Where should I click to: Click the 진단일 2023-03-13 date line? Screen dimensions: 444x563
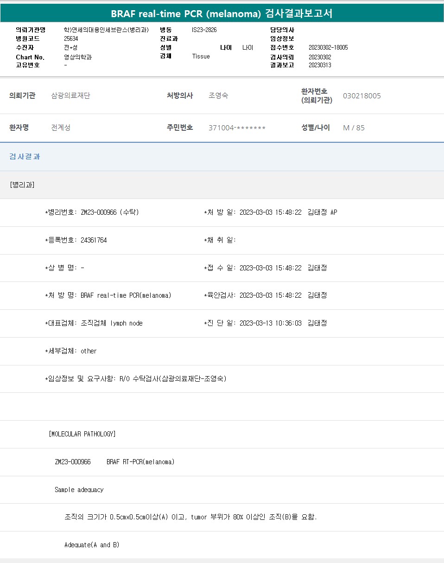point(265,323)
